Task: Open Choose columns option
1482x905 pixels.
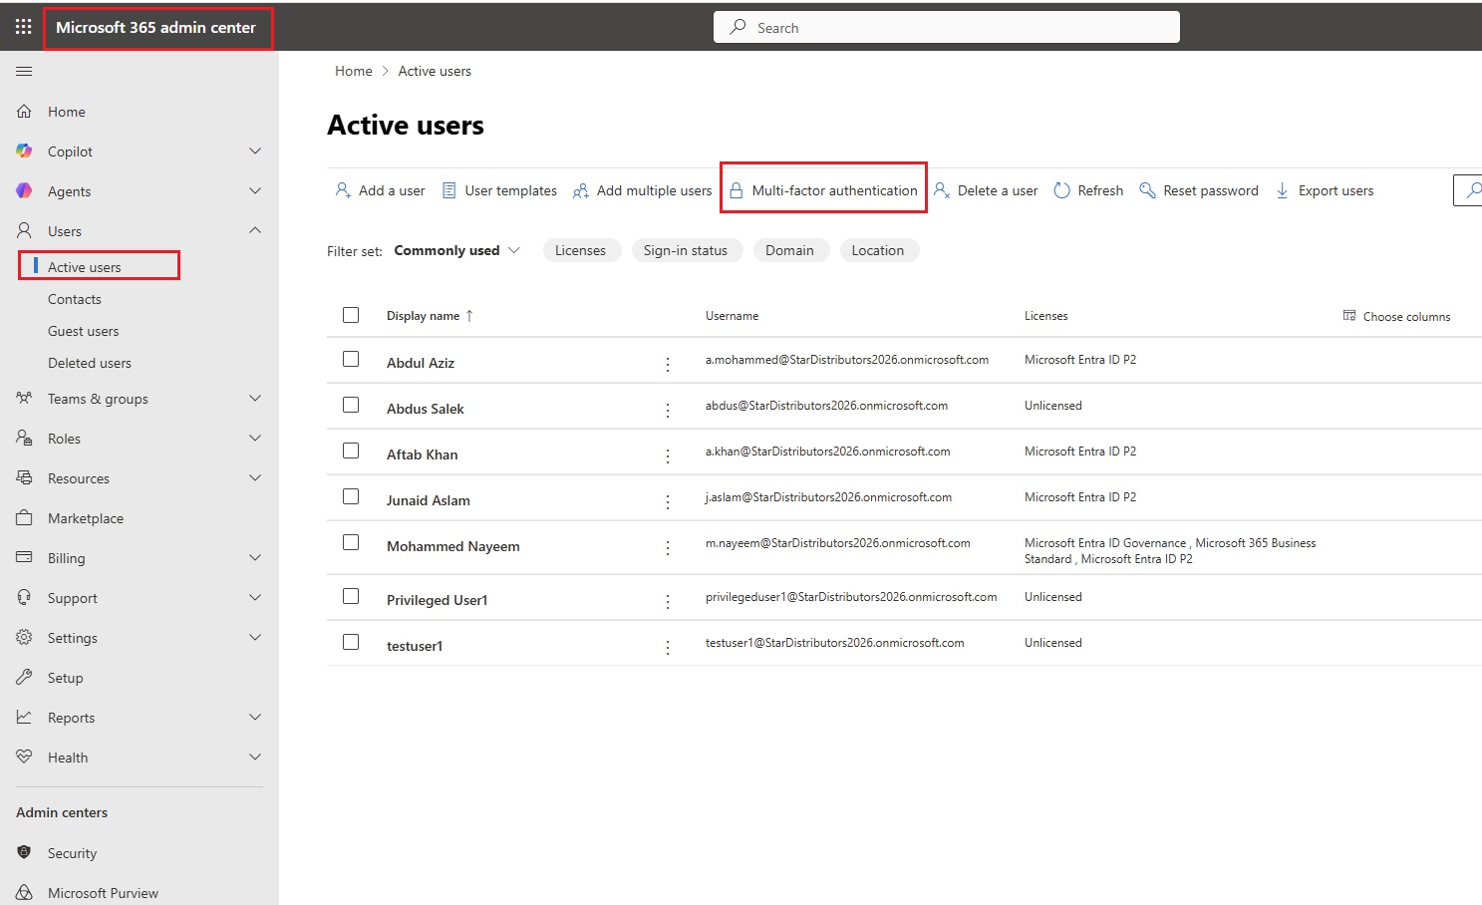Action: coord(1397,316)
